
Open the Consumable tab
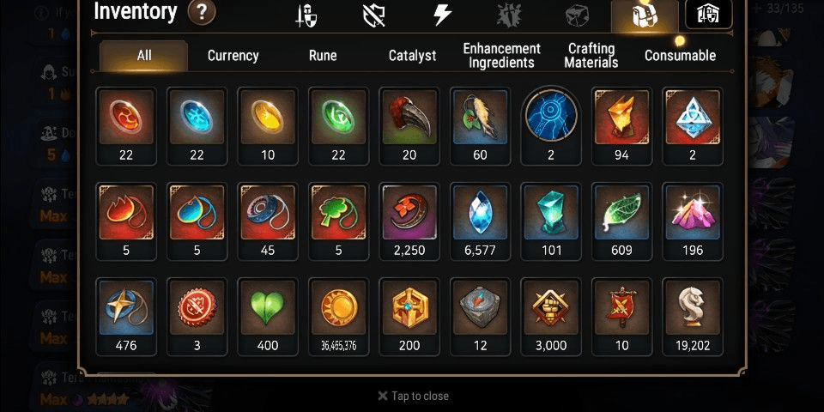pyautogui.click(x=680, y=56)
